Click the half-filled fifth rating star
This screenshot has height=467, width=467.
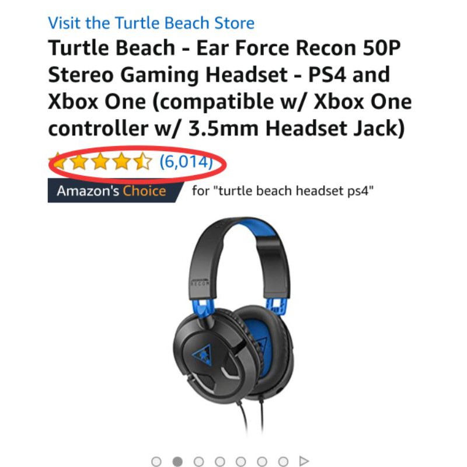coord(142,161)
